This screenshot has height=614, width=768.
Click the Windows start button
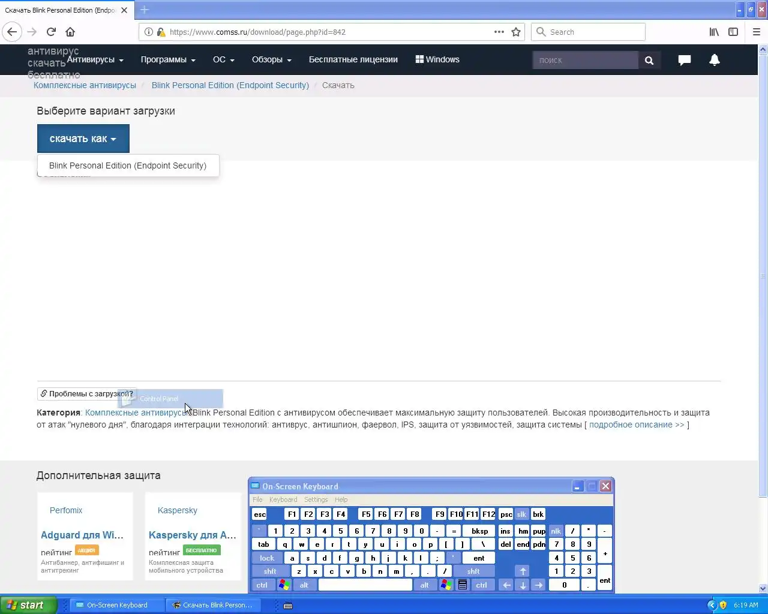click(28, 605)
